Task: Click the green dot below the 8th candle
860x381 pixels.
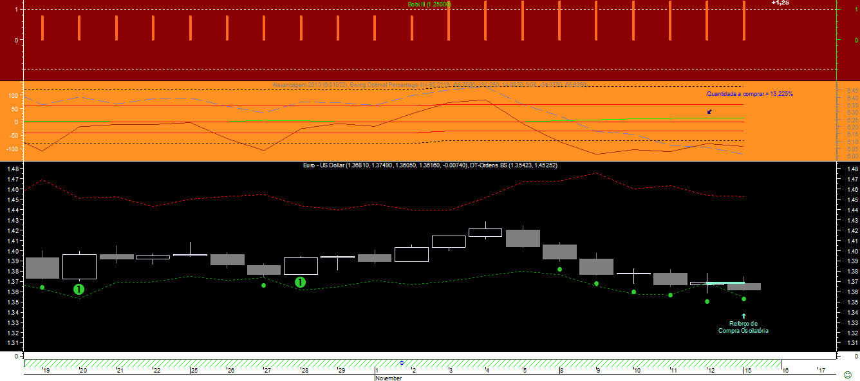Action: click(x=560, y=269)
